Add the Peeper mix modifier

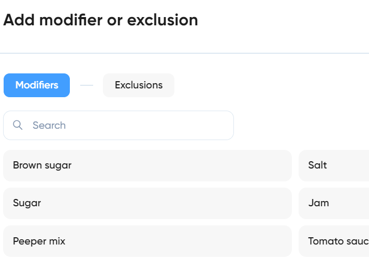tap(147, 241)
